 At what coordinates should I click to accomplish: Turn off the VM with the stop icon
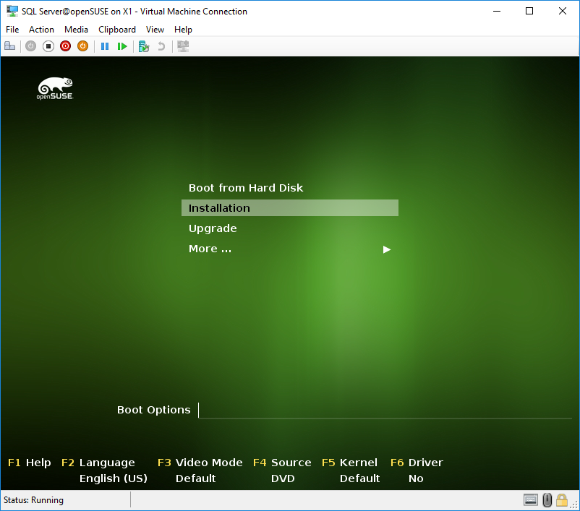48,46
